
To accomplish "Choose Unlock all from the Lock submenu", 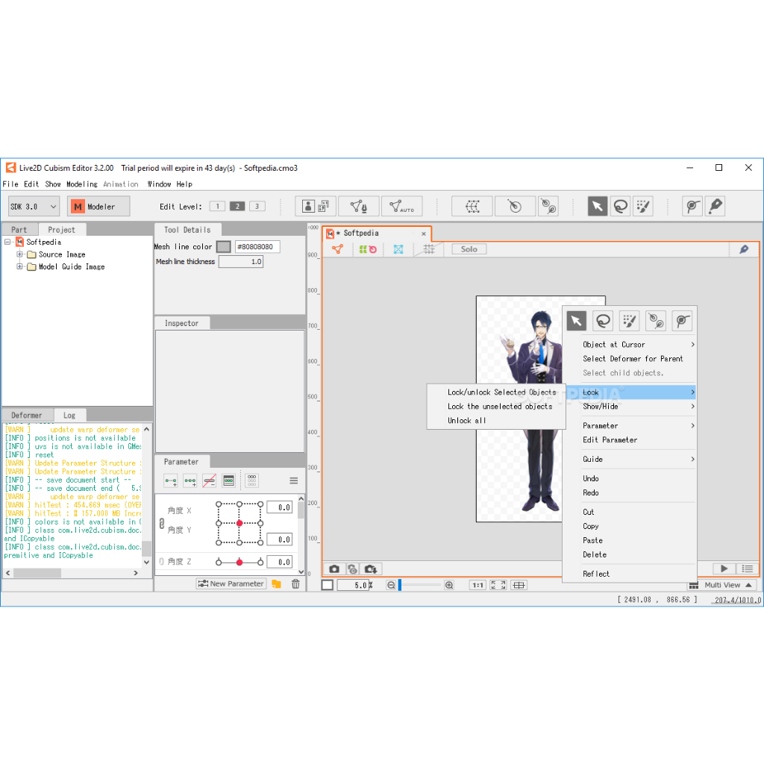I will tap(466, 421).
